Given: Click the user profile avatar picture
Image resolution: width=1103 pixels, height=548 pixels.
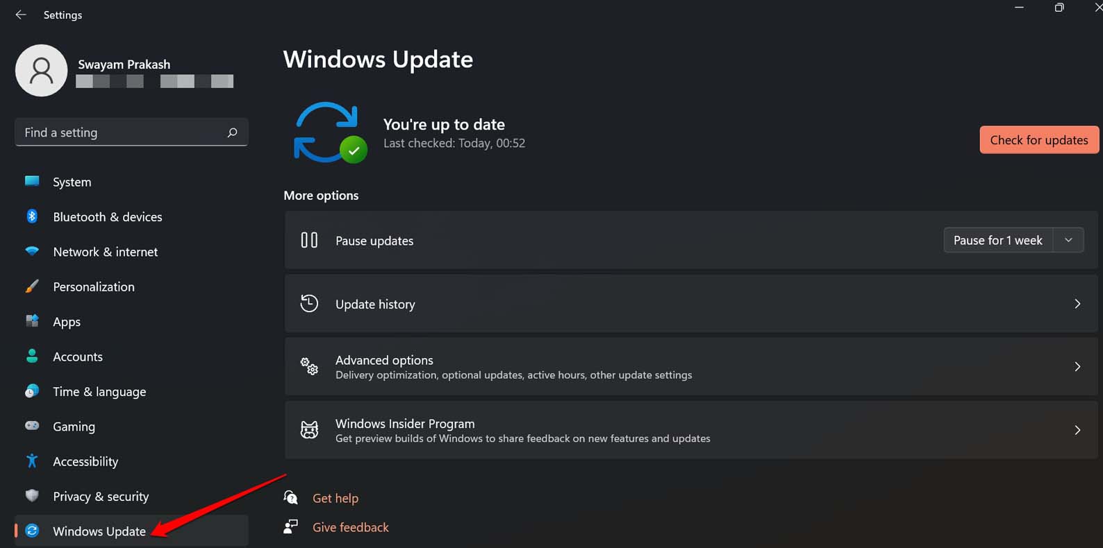Looking at the screenshot, I should 42,71.
